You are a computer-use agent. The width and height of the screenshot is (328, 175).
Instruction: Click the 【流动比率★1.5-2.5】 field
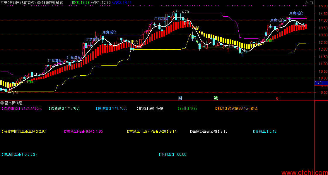click(19, 155)
